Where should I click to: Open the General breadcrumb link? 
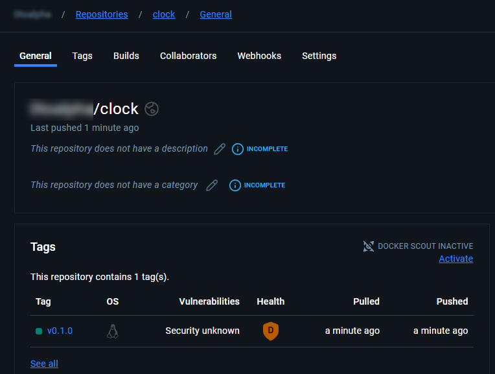tap(216, 14)
